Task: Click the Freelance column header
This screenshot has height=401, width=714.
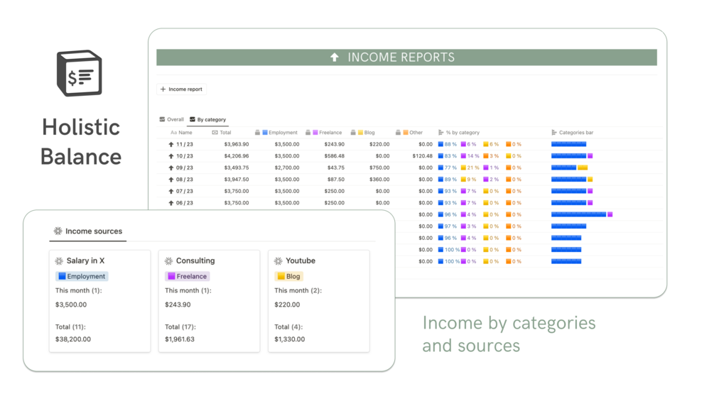Action: [324, 133]
